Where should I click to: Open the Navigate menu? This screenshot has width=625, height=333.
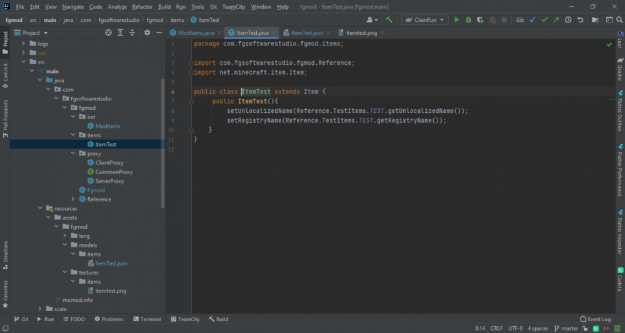pos(73,7)
